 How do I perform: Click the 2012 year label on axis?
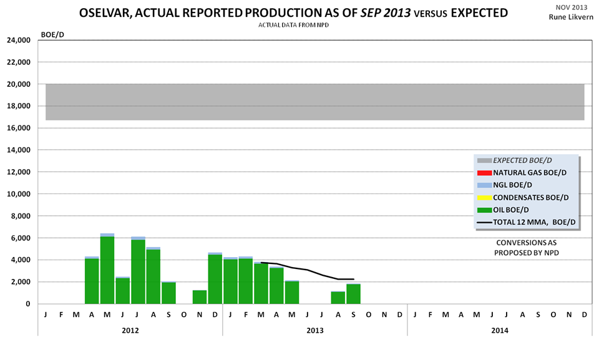point(130,328)
